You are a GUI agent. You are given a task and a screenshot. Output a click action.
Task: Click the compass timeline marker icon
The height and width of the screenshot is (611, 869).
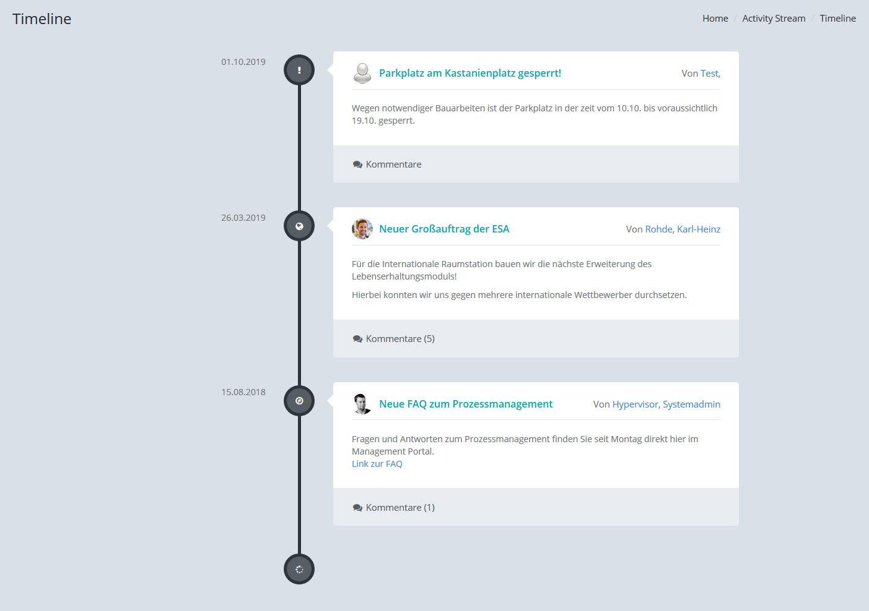[x=299, y=401]
